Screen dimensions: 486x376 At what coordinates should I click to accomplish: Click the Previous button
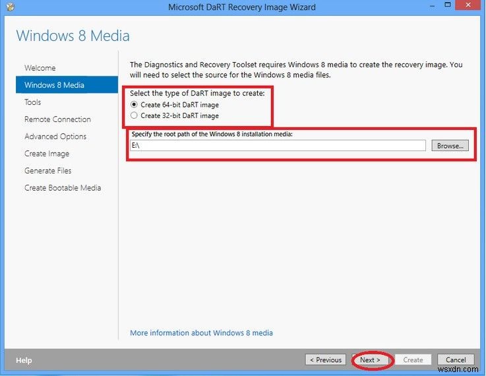coord(326,360)
